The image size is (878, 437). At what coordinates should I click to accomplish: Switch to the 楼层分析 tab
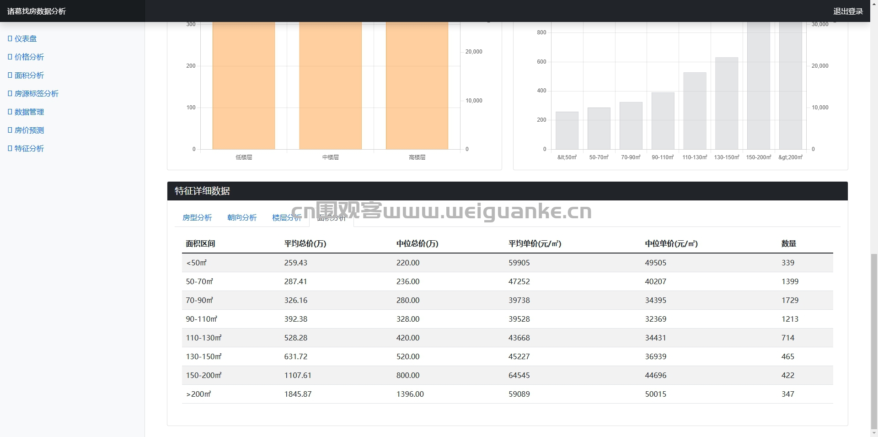coord(287,218)
